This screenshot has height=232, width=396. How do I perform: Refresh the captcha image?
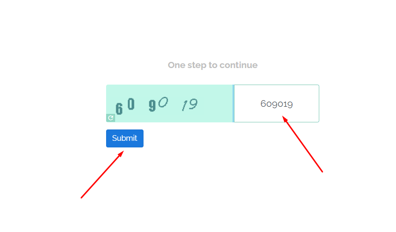[x=111, y=118]
